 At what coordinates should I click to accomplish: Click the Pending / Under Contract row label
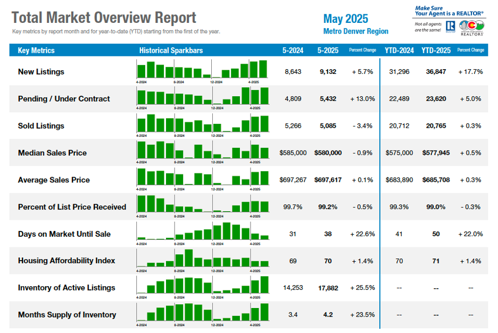click(x=64, y=98)
